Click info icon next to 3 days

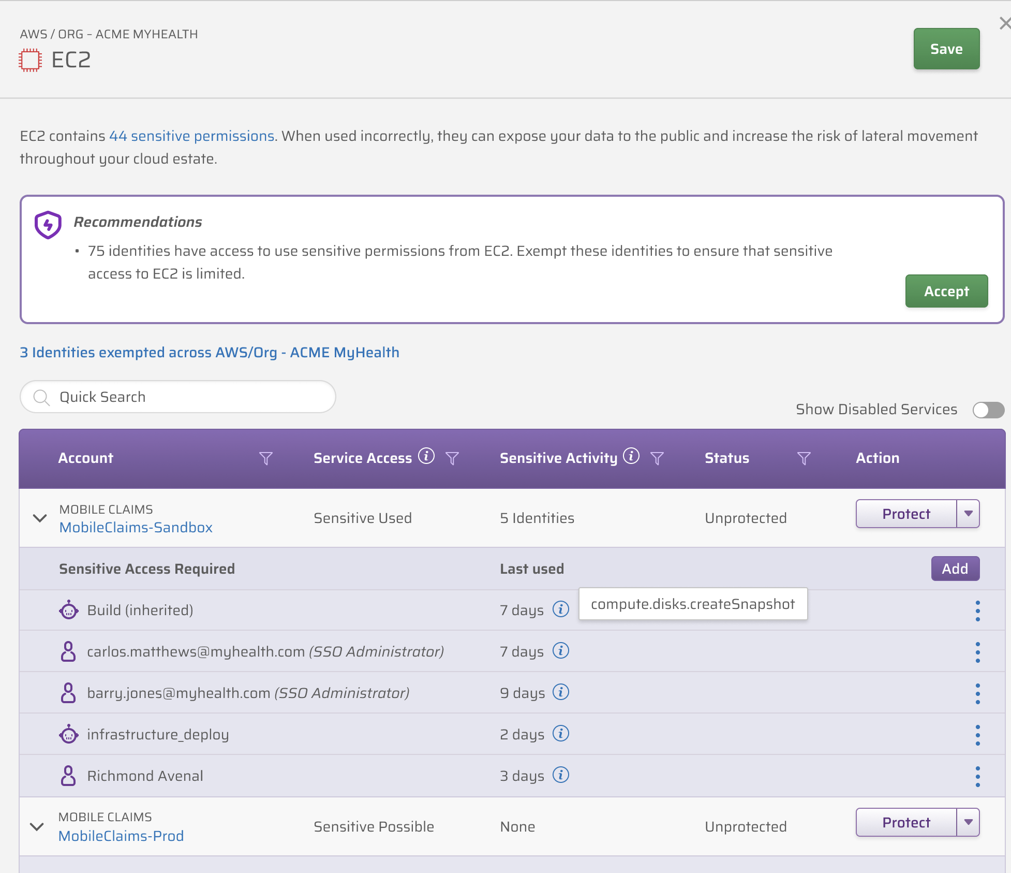click(x=561, y=775)
